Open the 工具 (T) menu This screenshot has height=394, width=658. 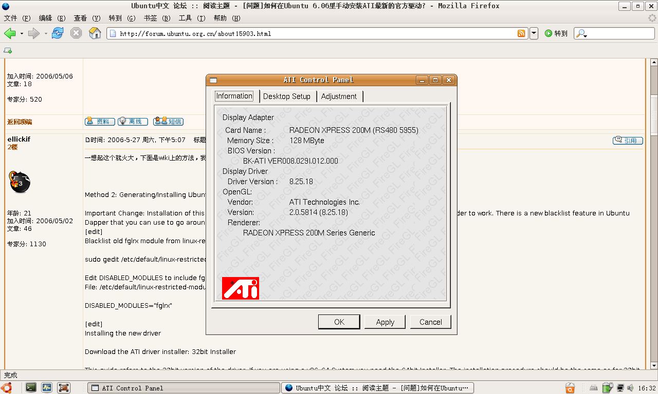[x=192, y=18]
